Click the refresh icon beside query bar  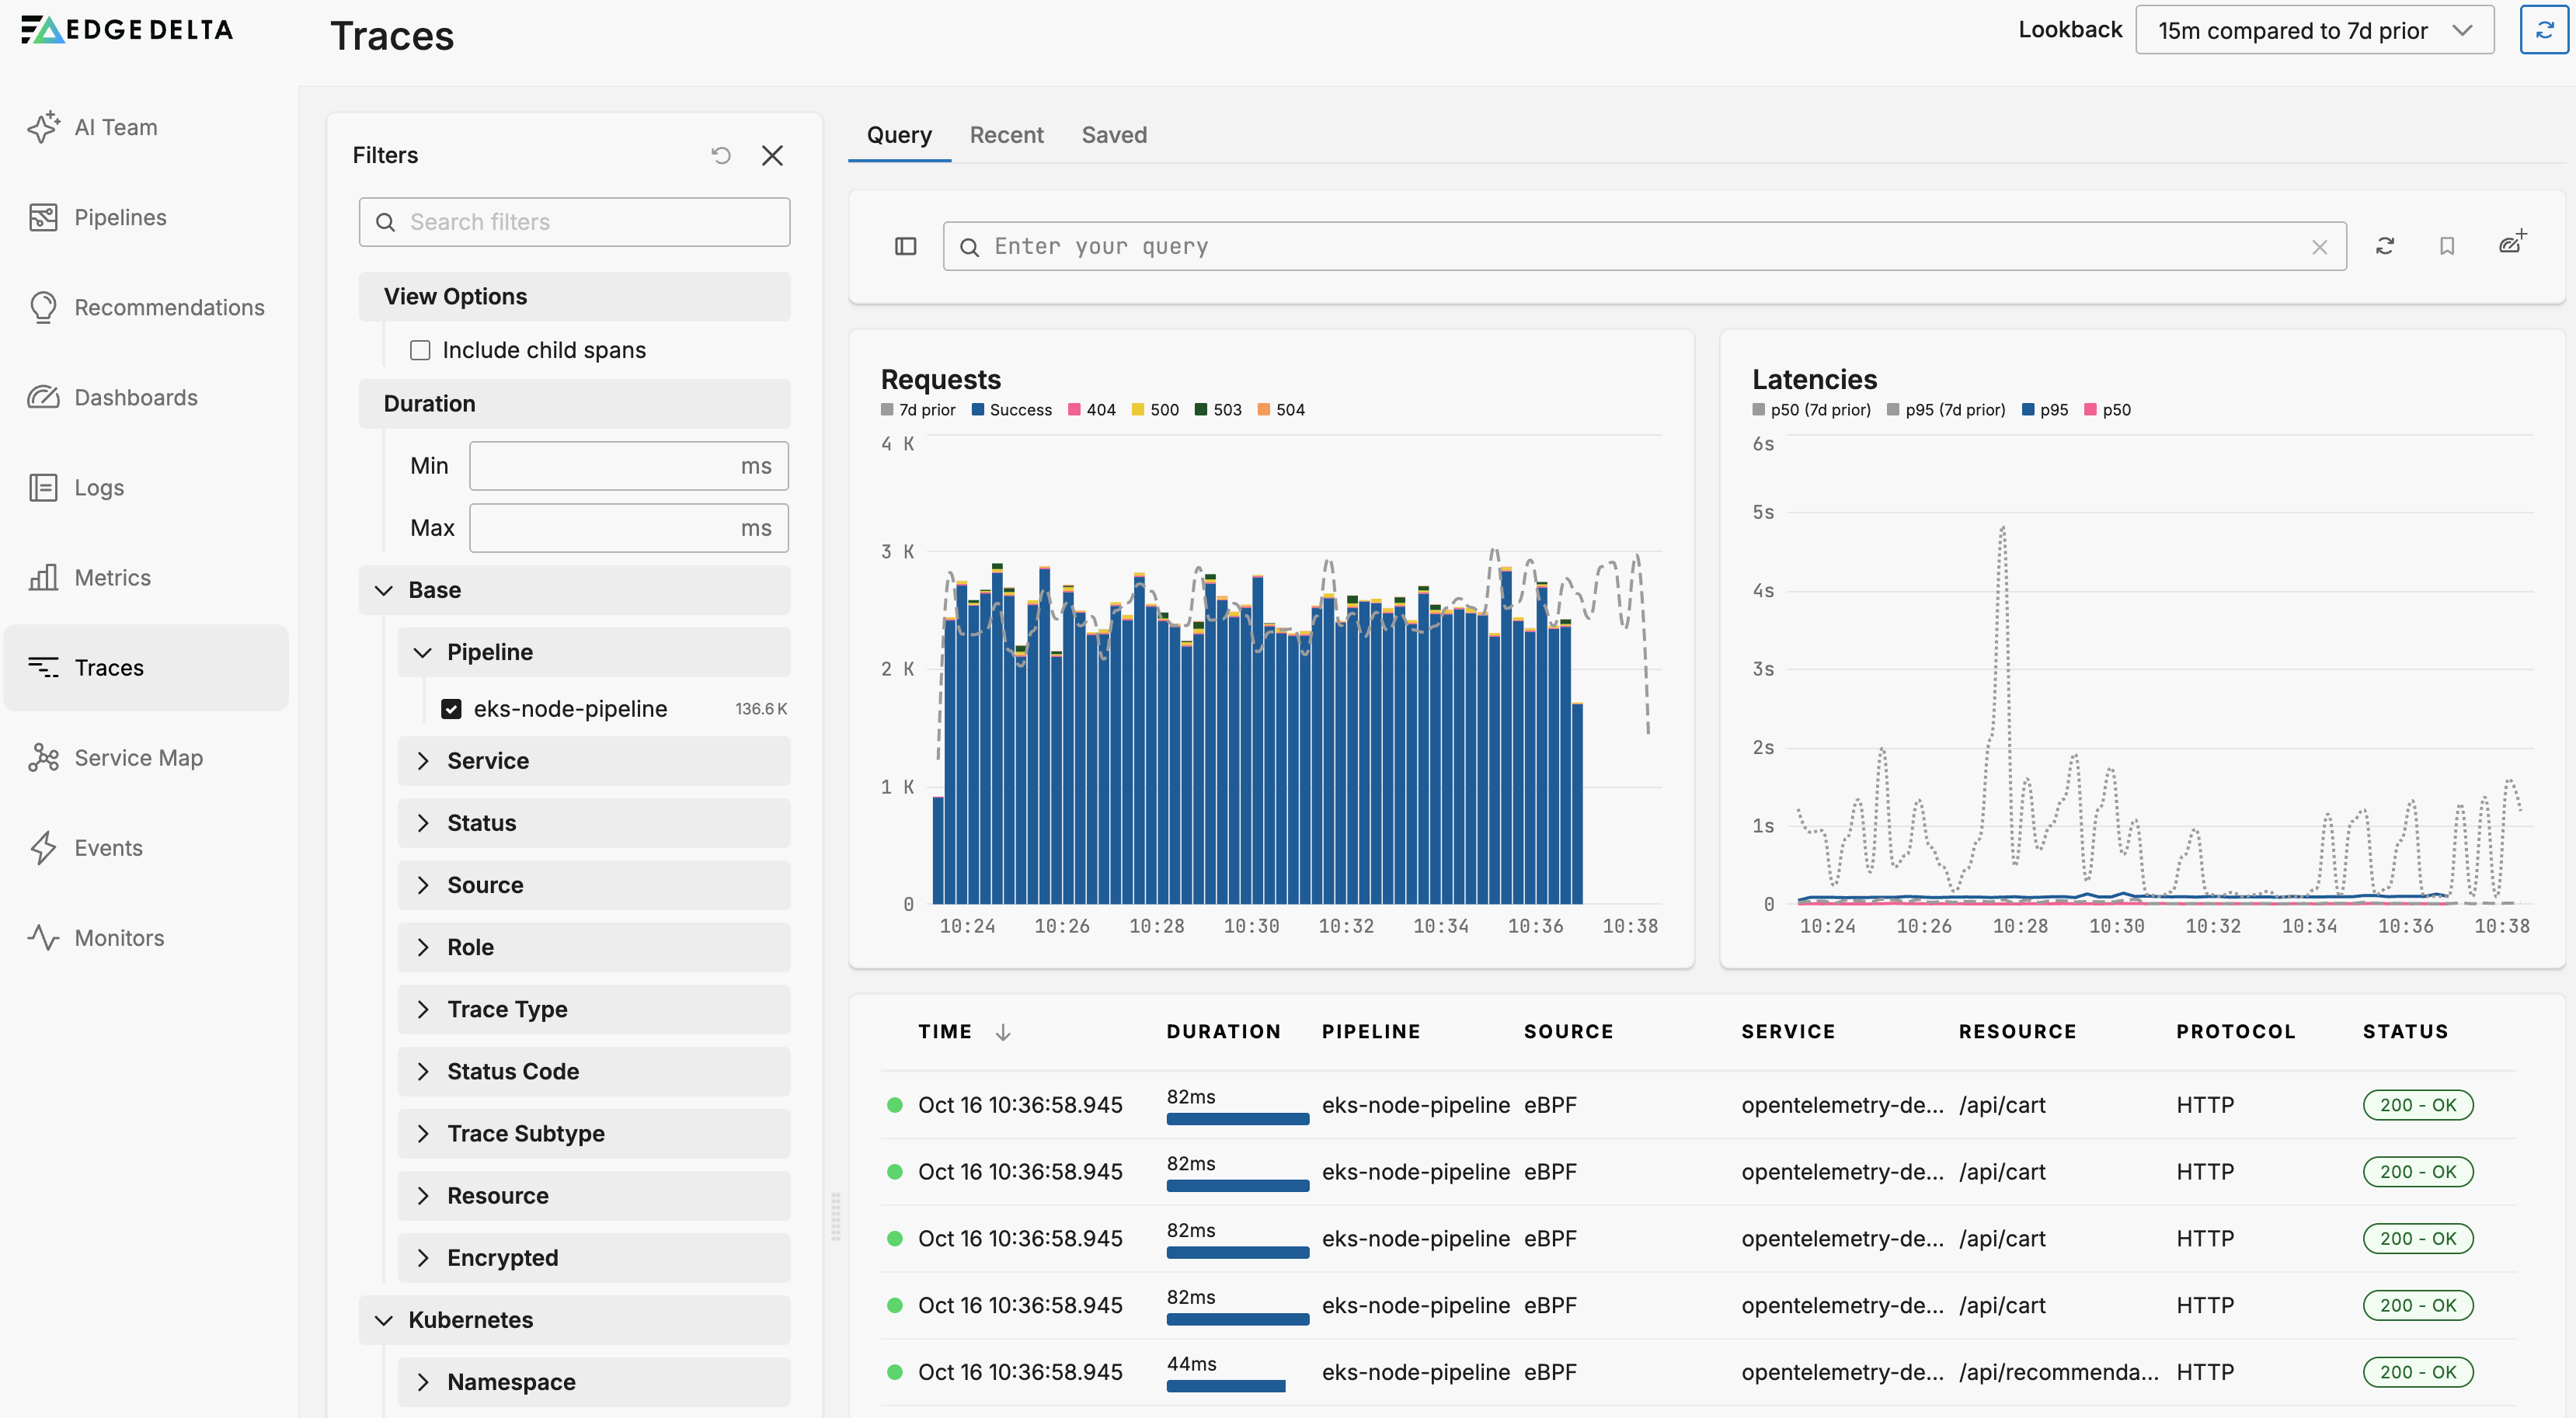(x=2384, y=246)
